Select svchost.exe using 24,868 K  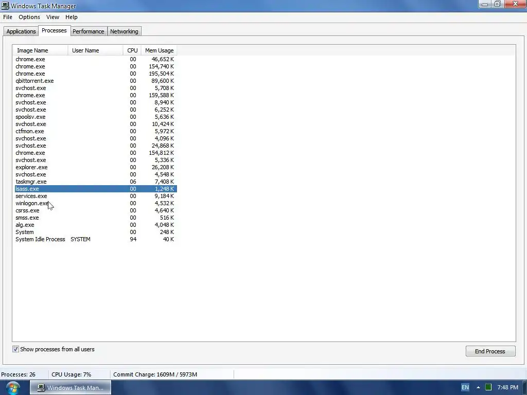coord(96,146)
